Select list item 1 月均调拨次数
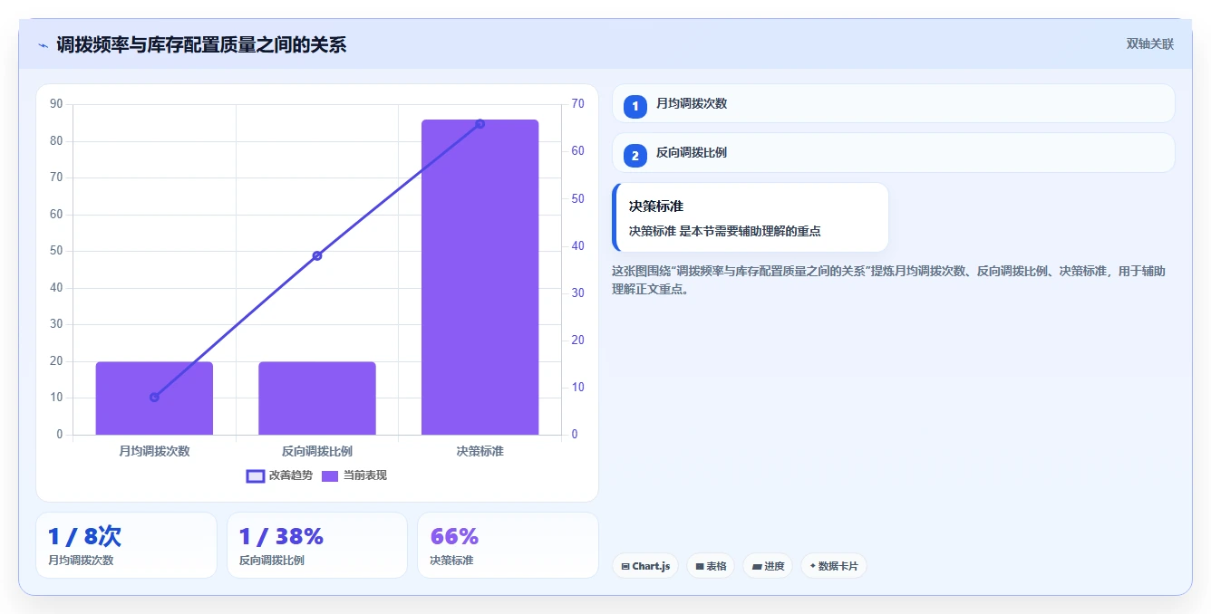Image resolution: width=1211 pixels, height=614 pixels. 893,103
